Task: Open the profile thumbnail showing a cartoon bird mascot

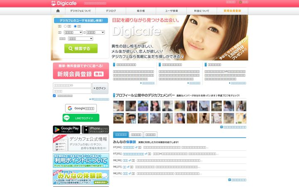Action: 143,118
